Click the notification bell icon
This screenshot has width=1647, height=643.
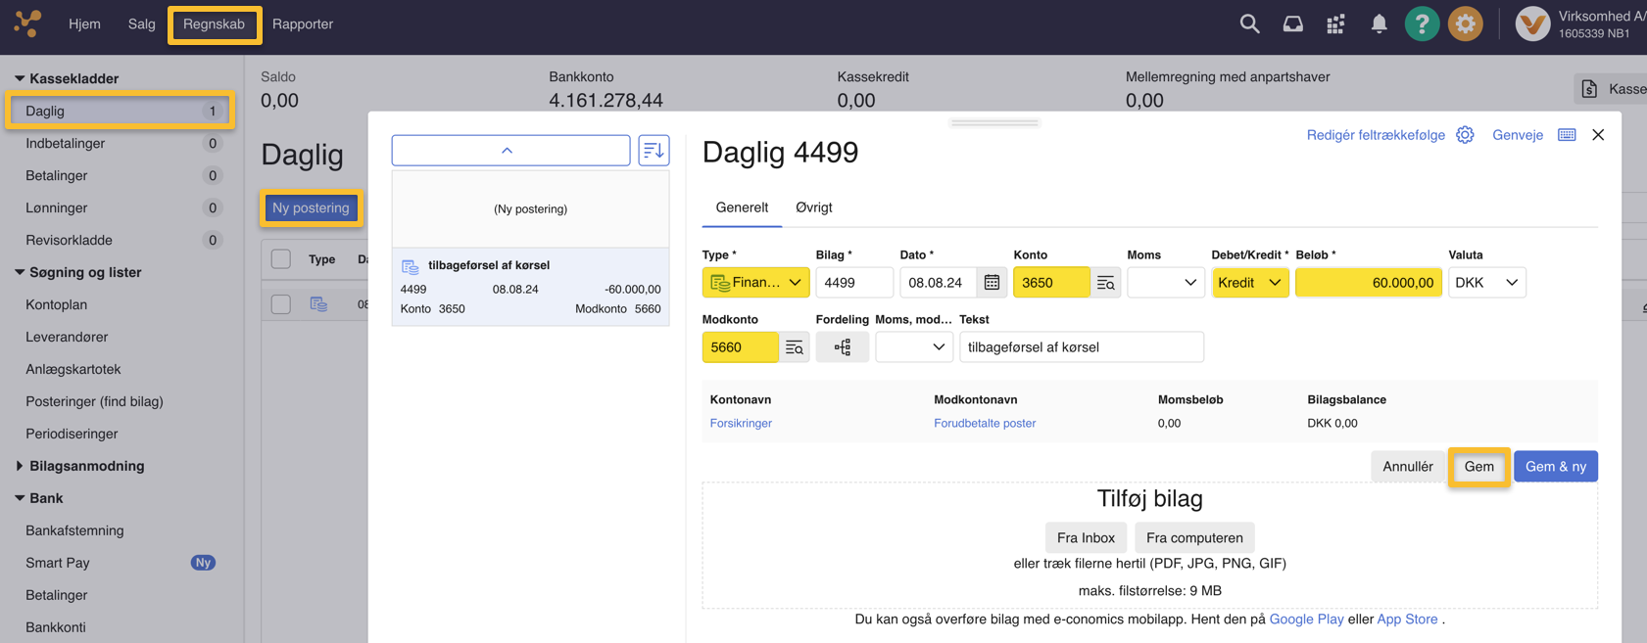point(1379,24)
